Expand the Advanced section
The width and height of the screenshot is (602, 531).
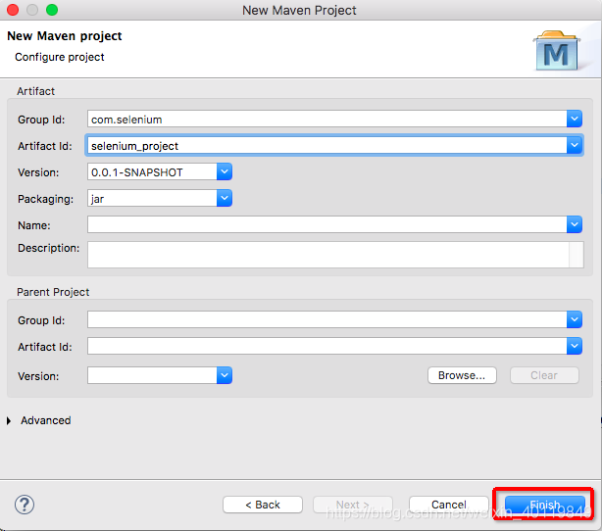[9, 421]
